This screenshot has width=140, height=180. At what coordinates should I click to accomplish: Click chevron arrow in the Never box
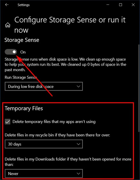[x=78, y=174]
